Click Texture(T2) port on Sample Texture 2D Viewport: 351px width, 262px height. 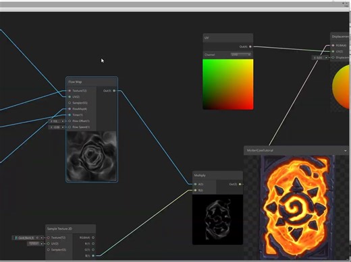[x=49, y=238]
